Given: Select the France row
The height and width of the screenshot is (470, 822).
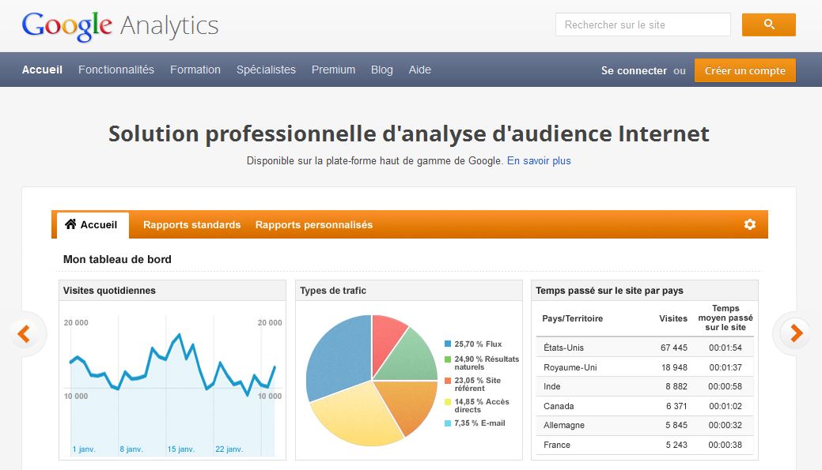Looking at the screenshot, I should click(645, 445).
